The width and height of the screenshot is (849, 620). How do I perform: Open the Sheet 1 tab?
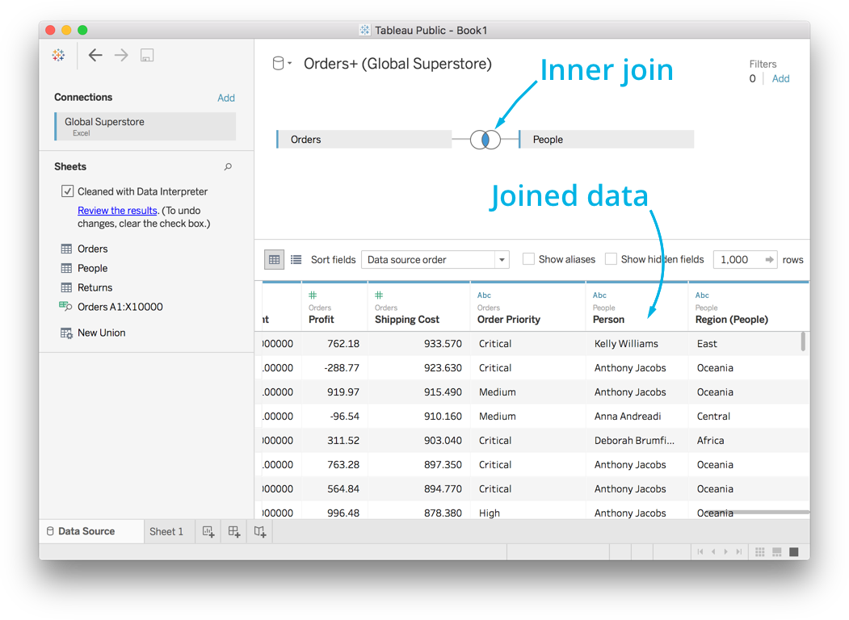coord(166,531)
